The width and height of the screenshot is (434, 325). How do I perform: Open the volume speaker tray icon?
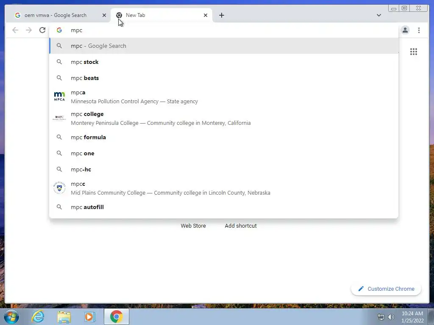391,317
